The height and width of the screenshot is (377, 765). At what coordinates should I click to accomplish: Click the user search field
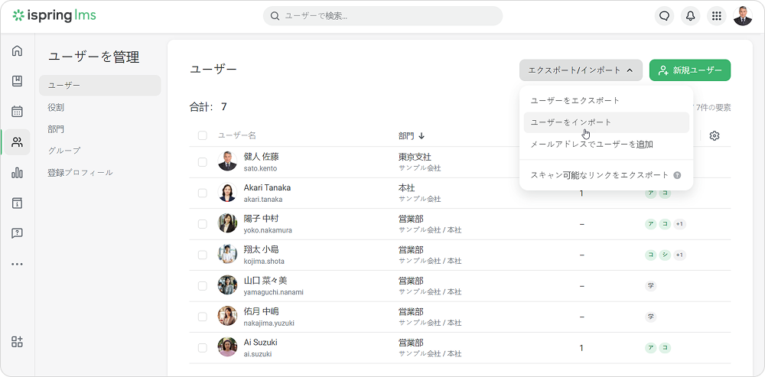[382, 16]
